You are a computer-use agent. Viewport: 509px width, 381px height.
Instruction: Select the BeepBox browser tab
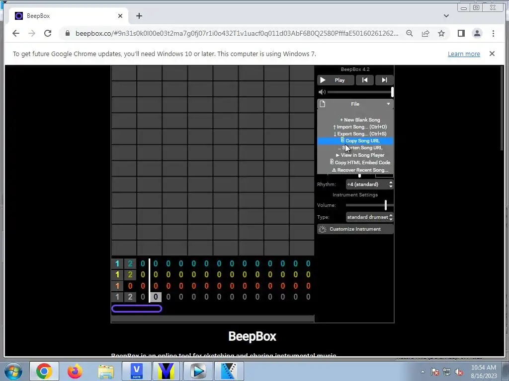pyautogui.click(x=69, y=16)
